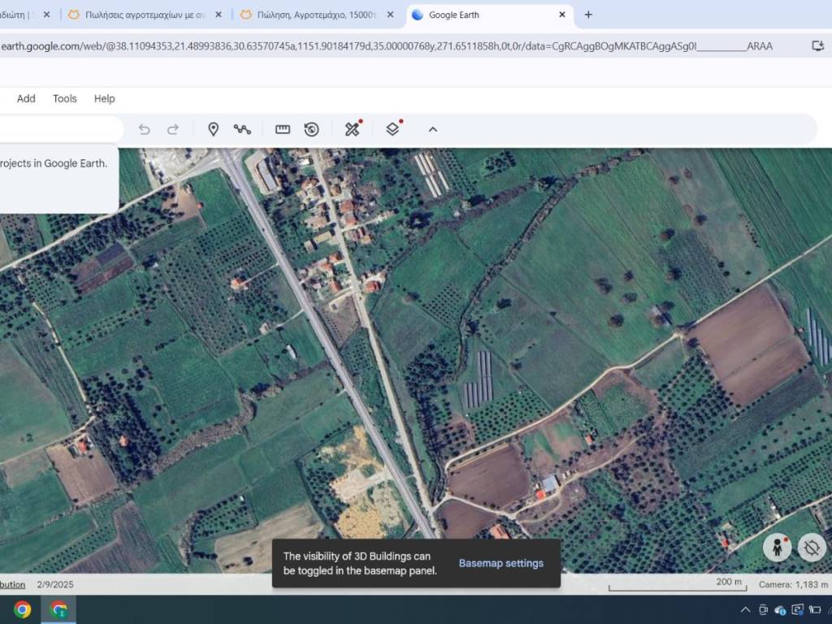The width and height of the screenshot is (832, 624).
Task: Open the map layers panel icon
Action: click(x=392, y=129)
